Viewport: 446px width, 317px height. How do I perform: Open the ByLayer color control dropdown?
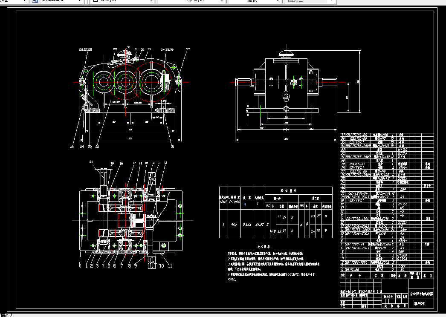123,1
